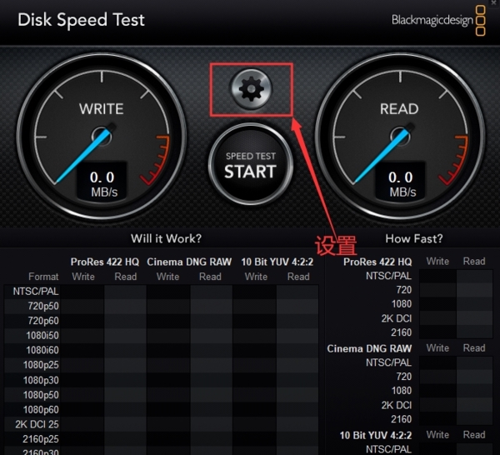Image resolution: width=500 pixels, height=455 pixels.
Task: Click Read header beside How Fast 10 Bit YUV
Action: click(x=474, y=435)
